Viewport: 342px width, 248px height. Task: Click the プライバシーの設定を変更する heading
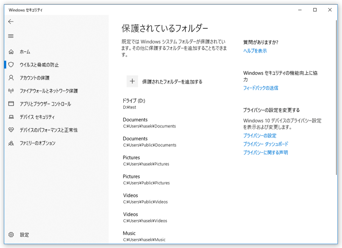pyautogui.click(x=271, y=110)
